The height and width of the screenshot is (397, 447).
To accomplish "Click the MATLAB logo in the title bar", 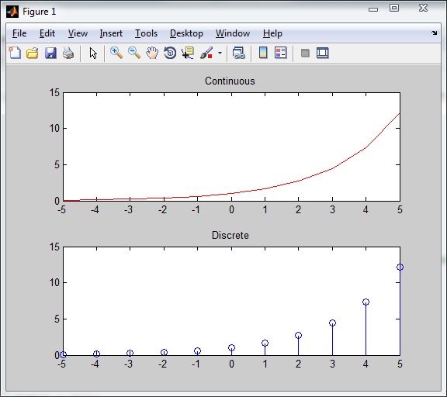I will coord(12,12).
